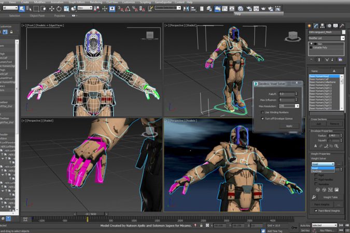350x233 pixels.
Task: Switch to the Create command panel tab
Action: (310, 26)
